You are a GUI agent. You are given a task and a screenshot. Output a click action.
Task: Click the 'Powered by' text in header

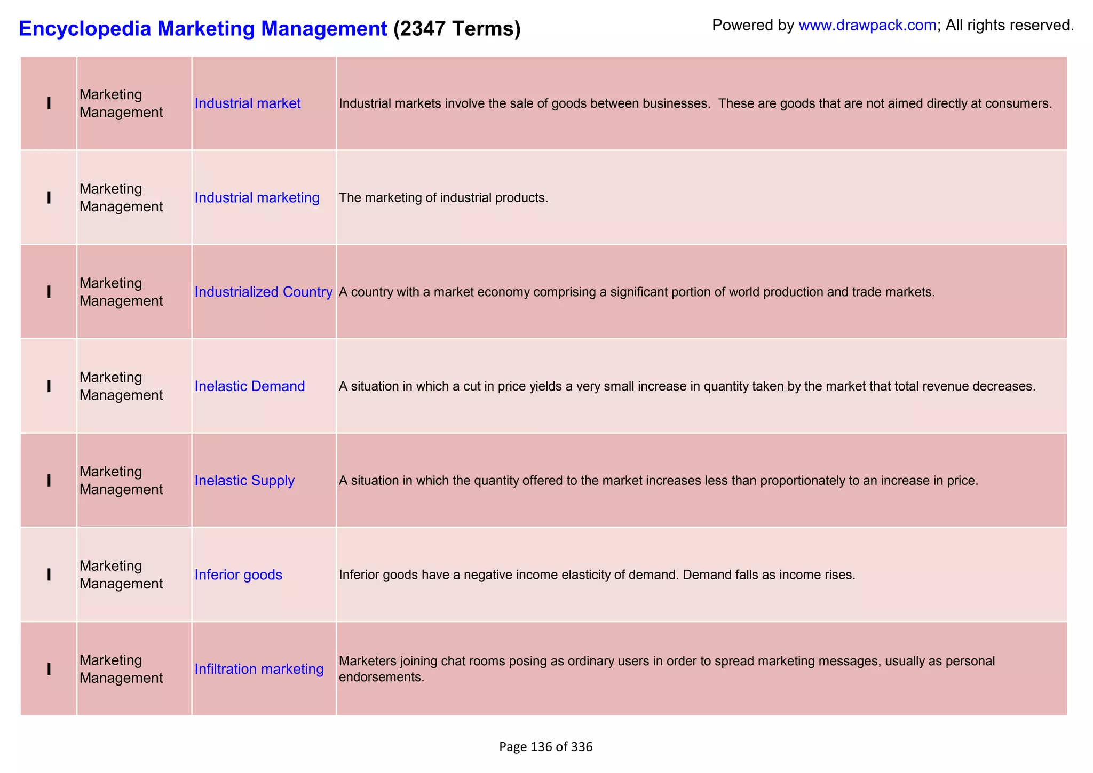pyautogui.click(x=753, y=25)
